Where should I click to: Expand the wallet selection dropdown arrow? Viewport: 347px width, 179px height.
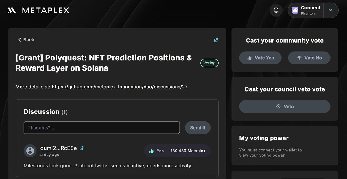[x=331, y=10]
